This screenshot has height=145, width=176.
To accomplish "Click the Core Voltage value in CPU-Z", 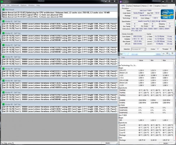I will coord(155,18).
